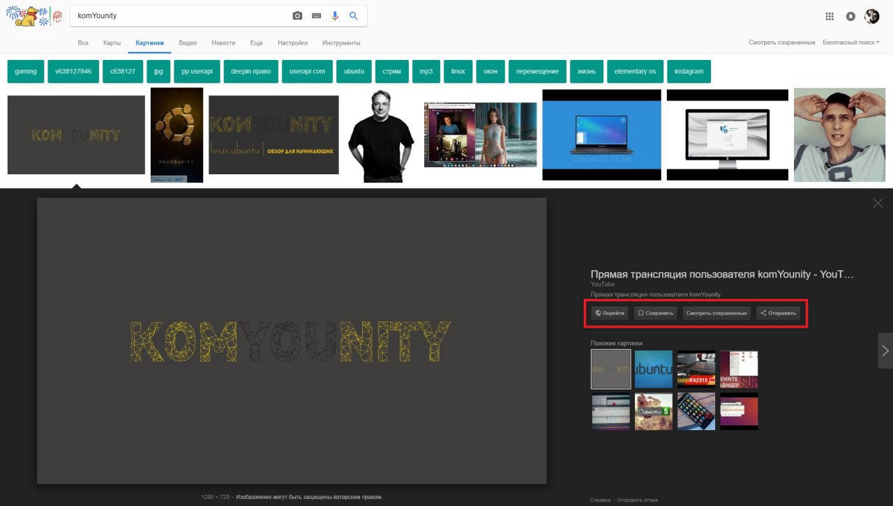This screenshot has width=893, height=506.
Task: Select the Картинки tab
Action: (150, 43)
